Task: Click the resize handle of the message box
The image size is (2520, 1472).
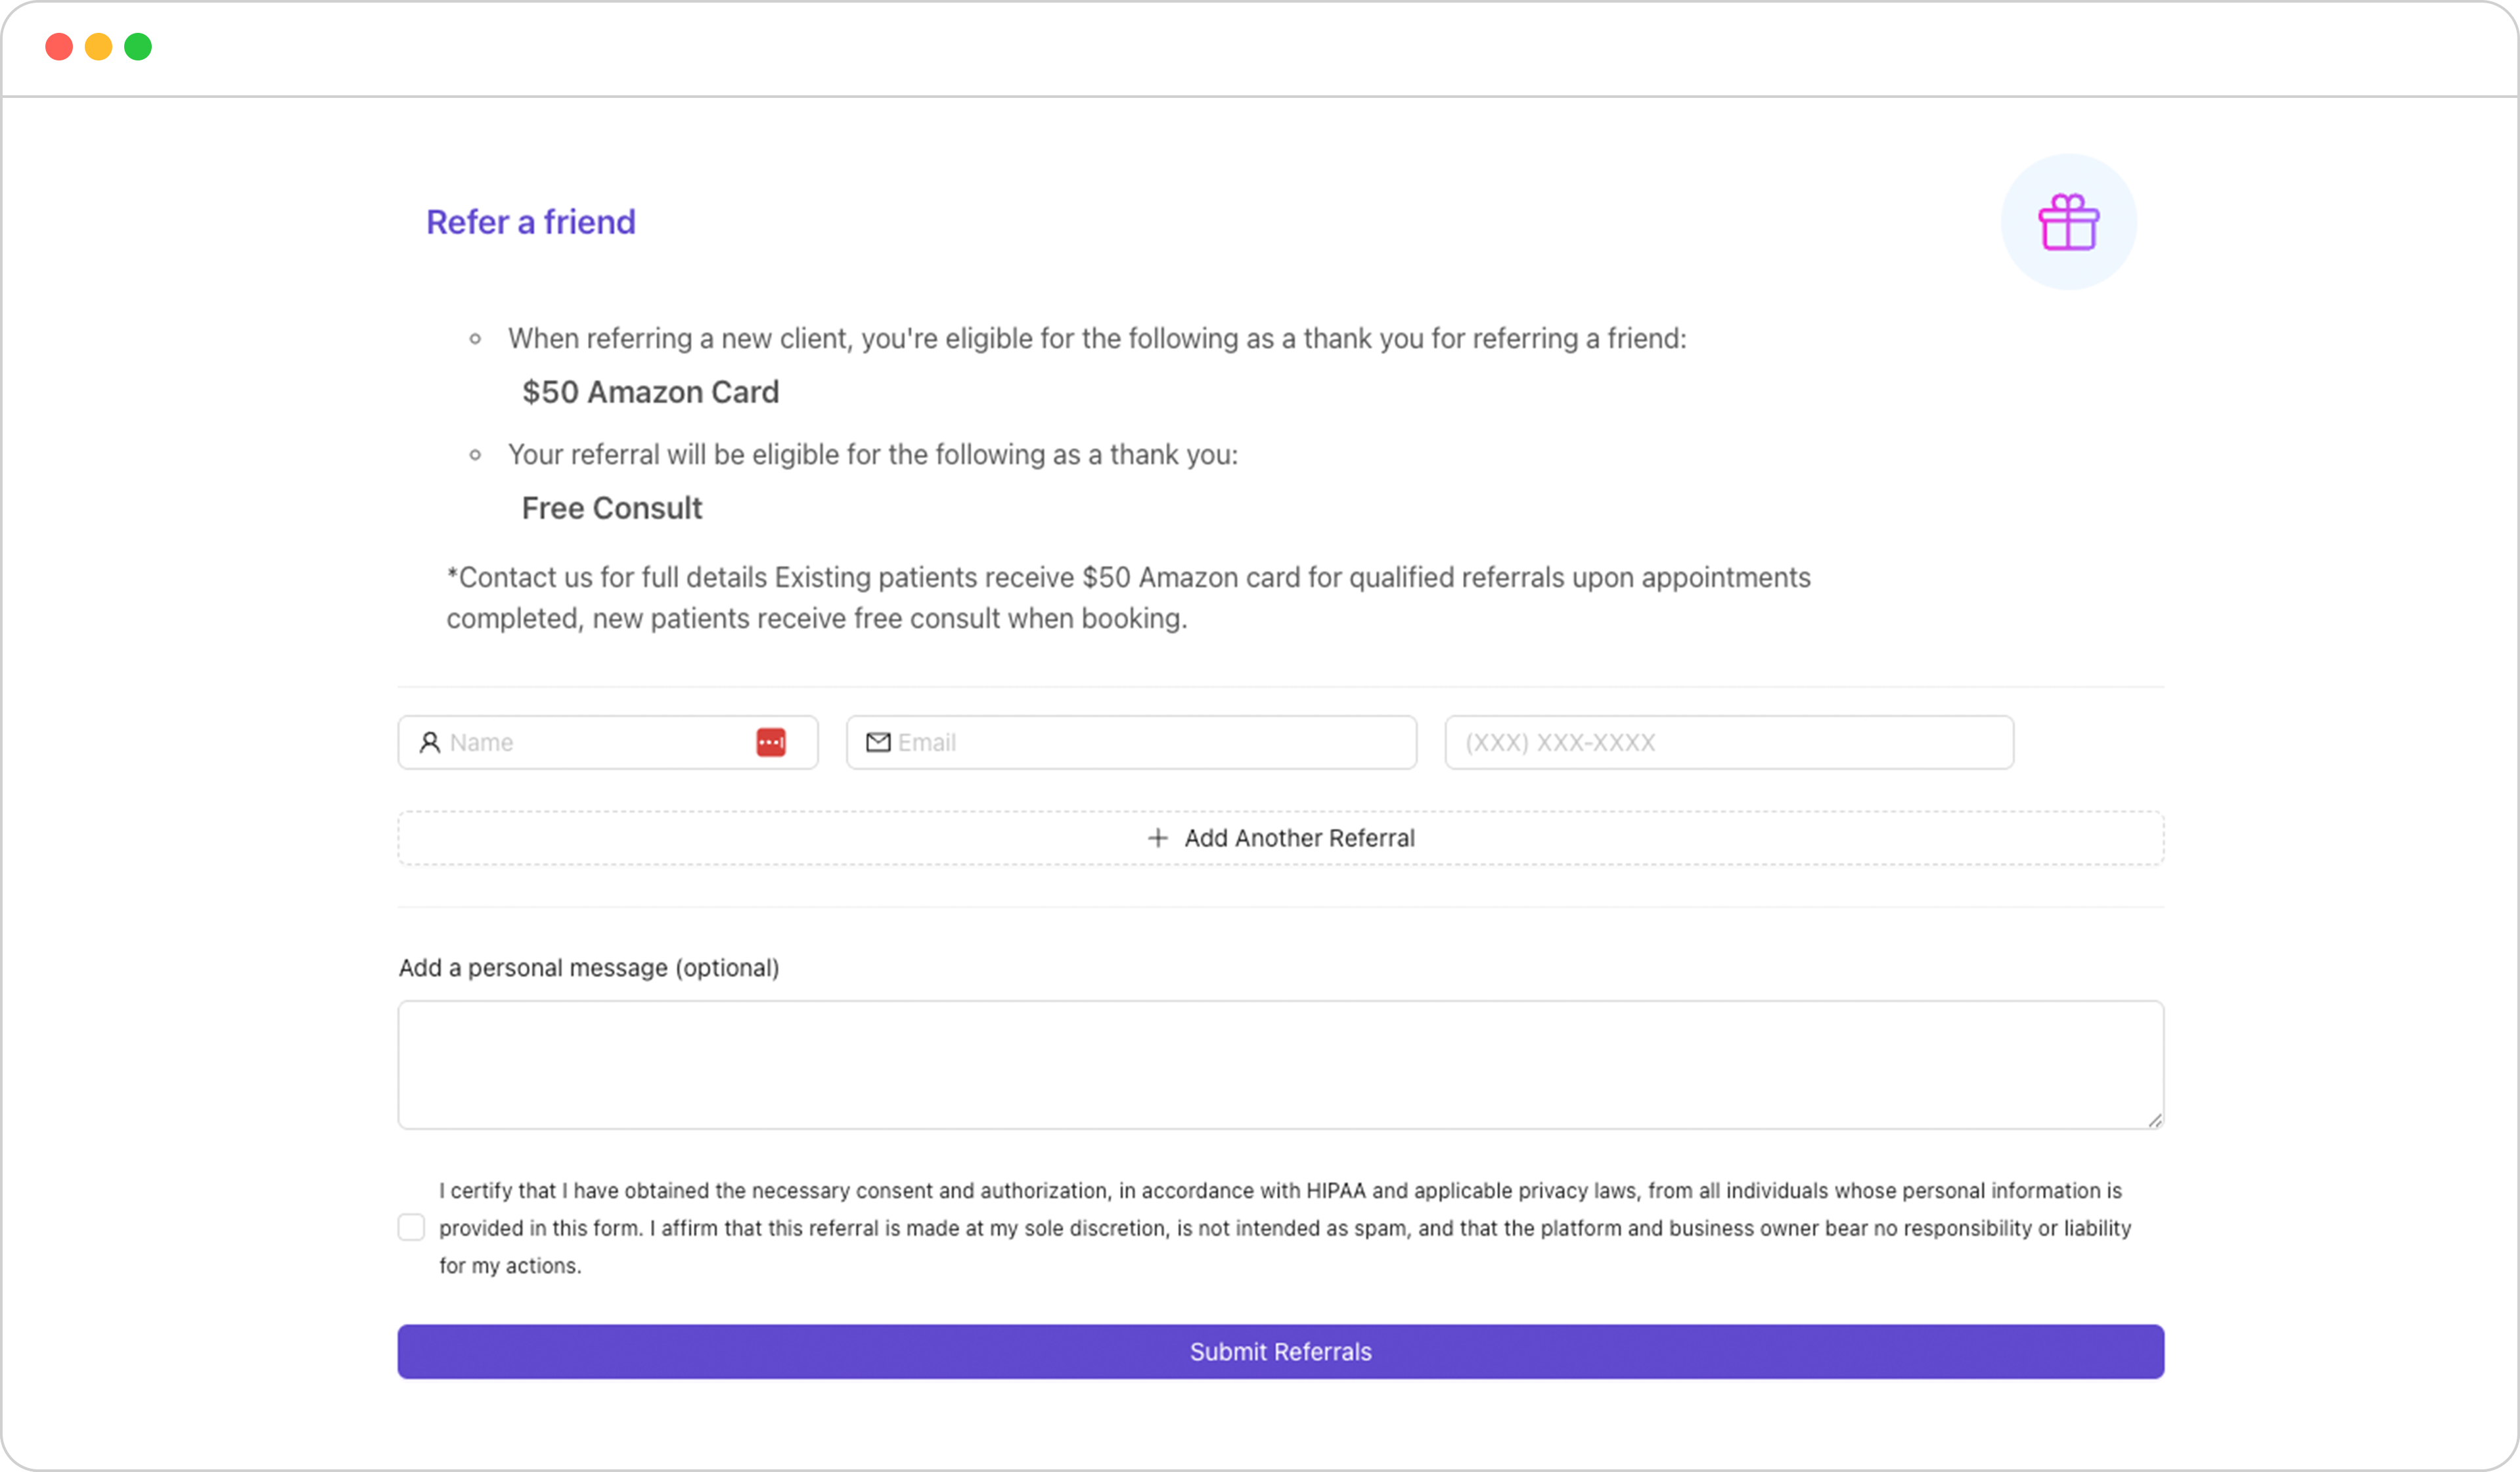Action: point(2154,1120)
